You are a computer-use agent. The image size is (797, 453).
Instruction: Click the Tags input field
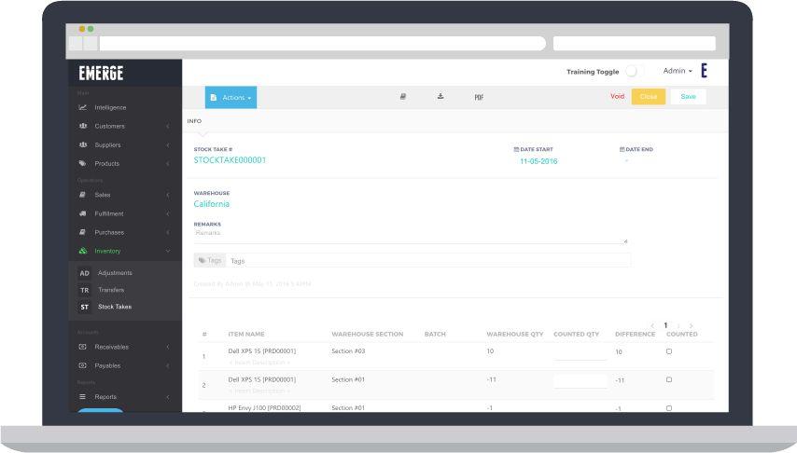(x=428, y=261)
